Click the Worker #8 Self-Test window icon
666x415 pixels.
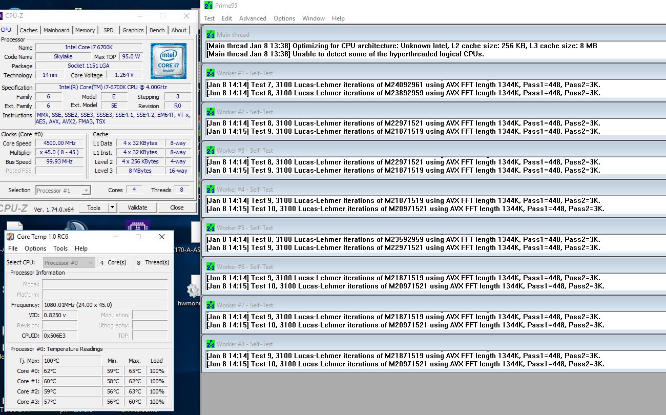pos(211,344)
